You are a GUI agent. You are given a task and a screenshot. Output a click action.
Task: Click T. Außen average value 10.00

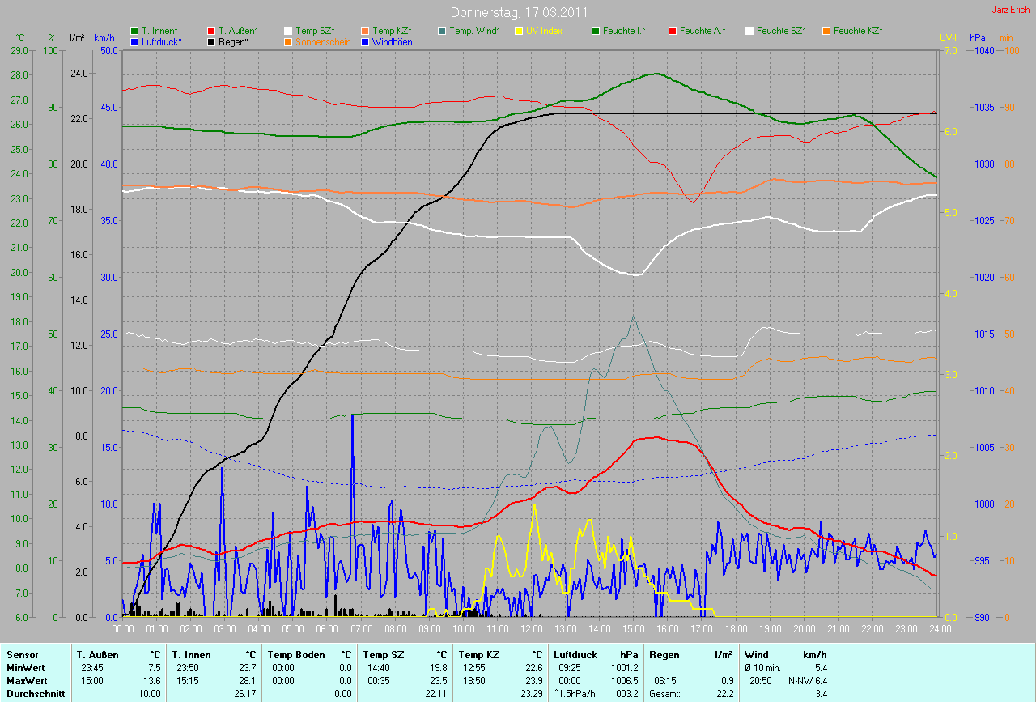(x=151, y=694)
